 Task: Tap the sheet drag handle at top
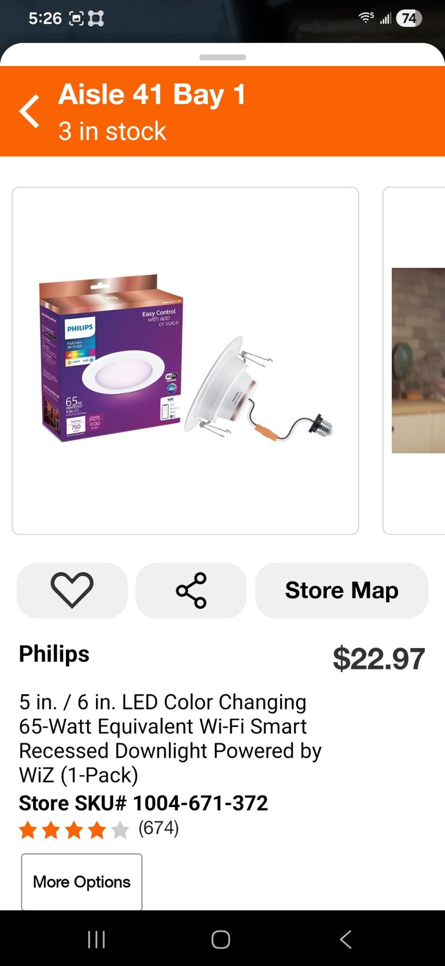tap(222, 57)
